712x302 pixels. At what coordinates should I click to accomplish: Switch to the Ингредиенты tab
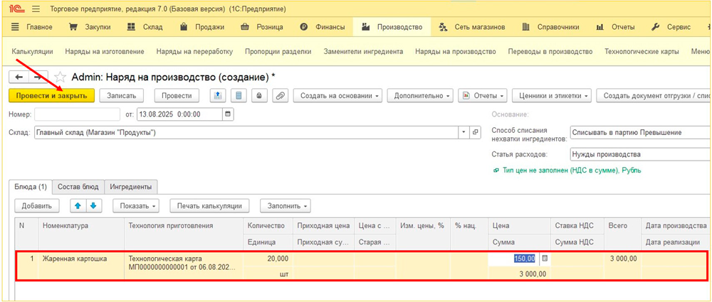point(131,187)
